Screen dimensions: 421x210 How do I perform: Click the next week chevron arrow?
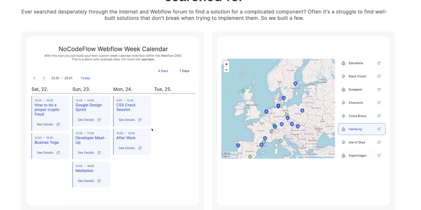[44, 78]
